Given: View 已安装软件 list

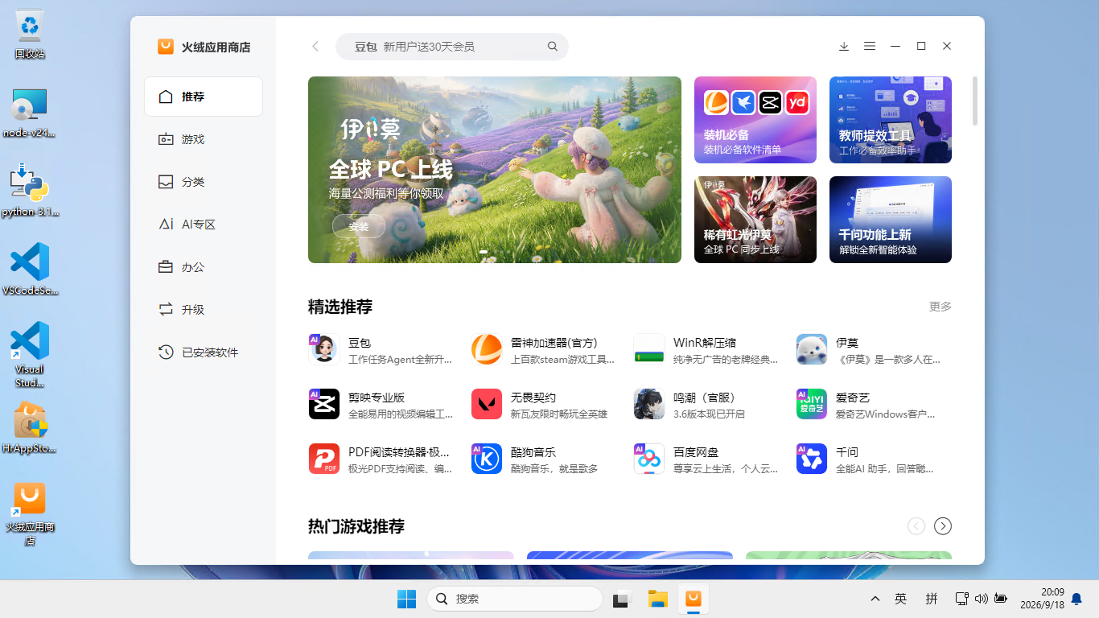Looking at the screenshot, I should click(204, 352).
